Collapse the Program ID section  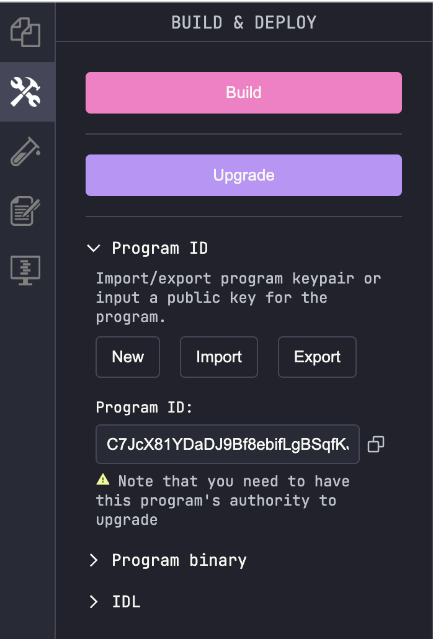pos(94,248)
